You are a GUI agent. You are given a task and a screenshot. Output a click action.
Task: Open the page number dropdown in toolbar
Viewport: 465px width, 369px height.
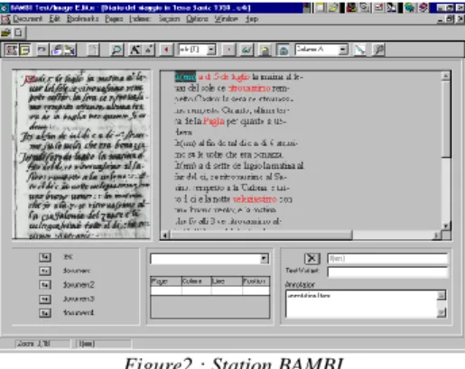tap(211, 50)
